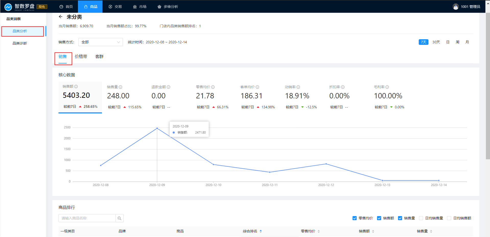Screen dimensions: 490x237
Task: Focus the 请输入商品名称 search field
Action: click(87, 218)
